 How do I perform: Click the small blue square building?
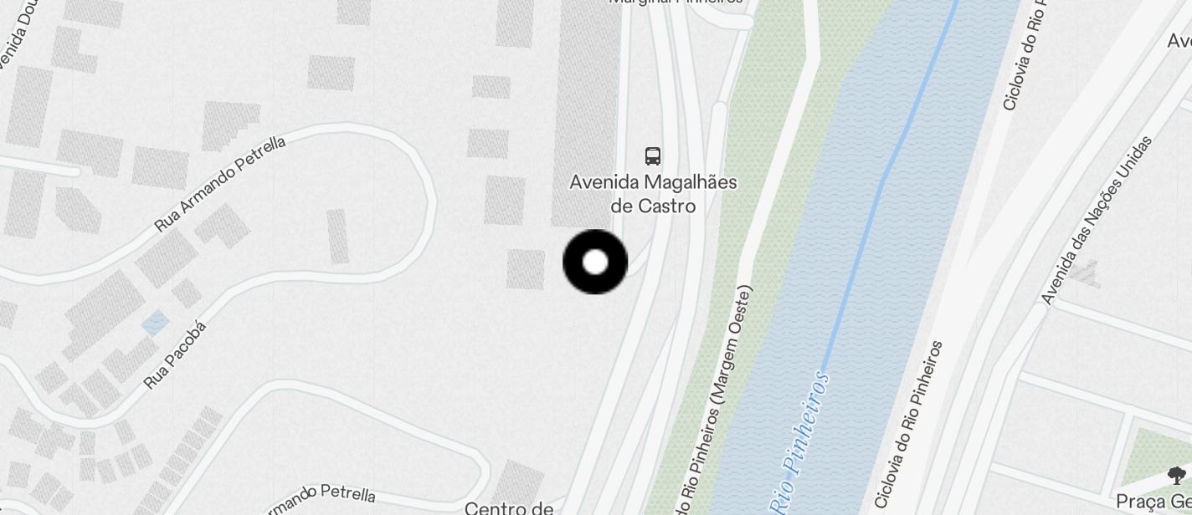click(x=156, y=323)
